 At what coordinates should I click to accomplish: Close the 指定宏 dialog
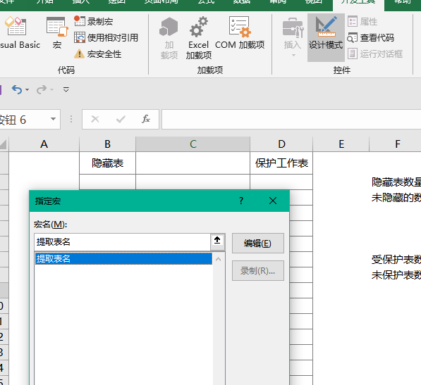pyautogui.click(x=273, y=201)
